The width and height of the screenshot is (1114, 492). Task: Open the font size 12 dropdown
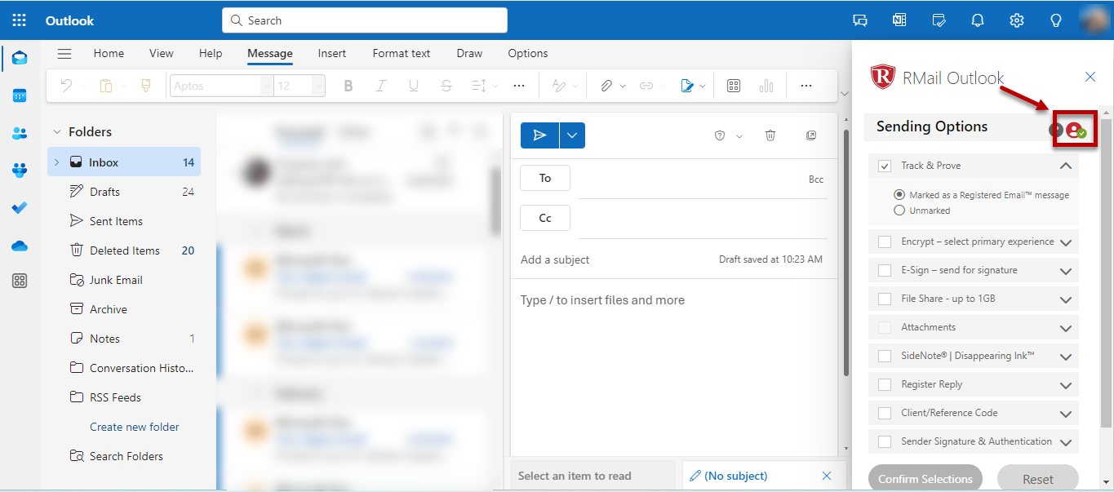(x=318, y=86)
